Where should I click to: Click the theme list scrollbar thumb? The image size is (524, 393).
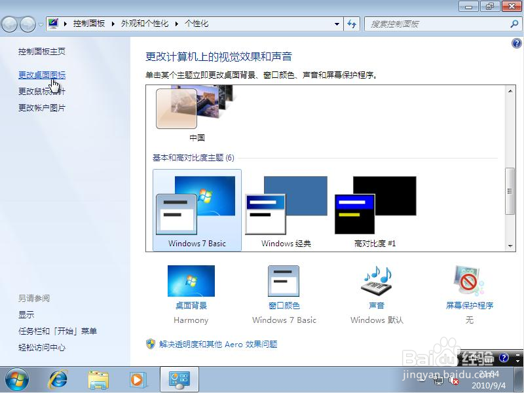coord(510,191)
